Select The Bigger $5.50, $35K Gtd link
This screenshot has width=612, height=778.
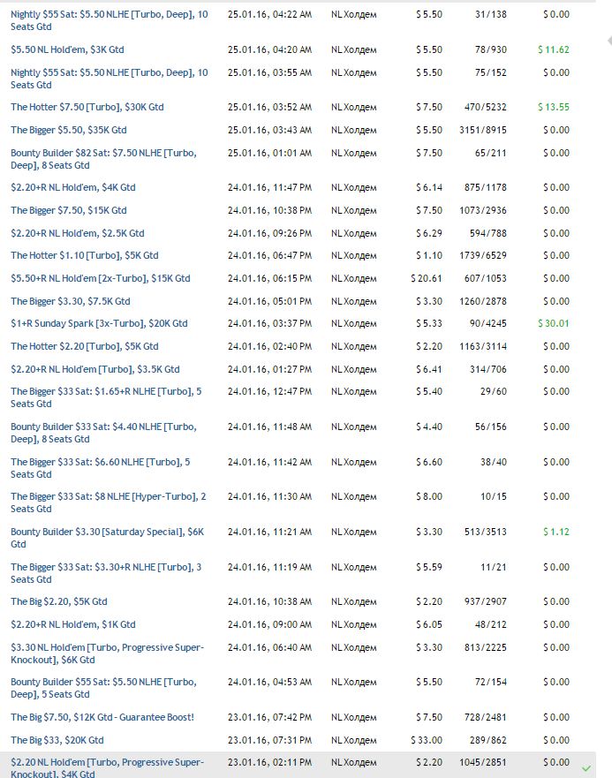[x=69, y=130]
